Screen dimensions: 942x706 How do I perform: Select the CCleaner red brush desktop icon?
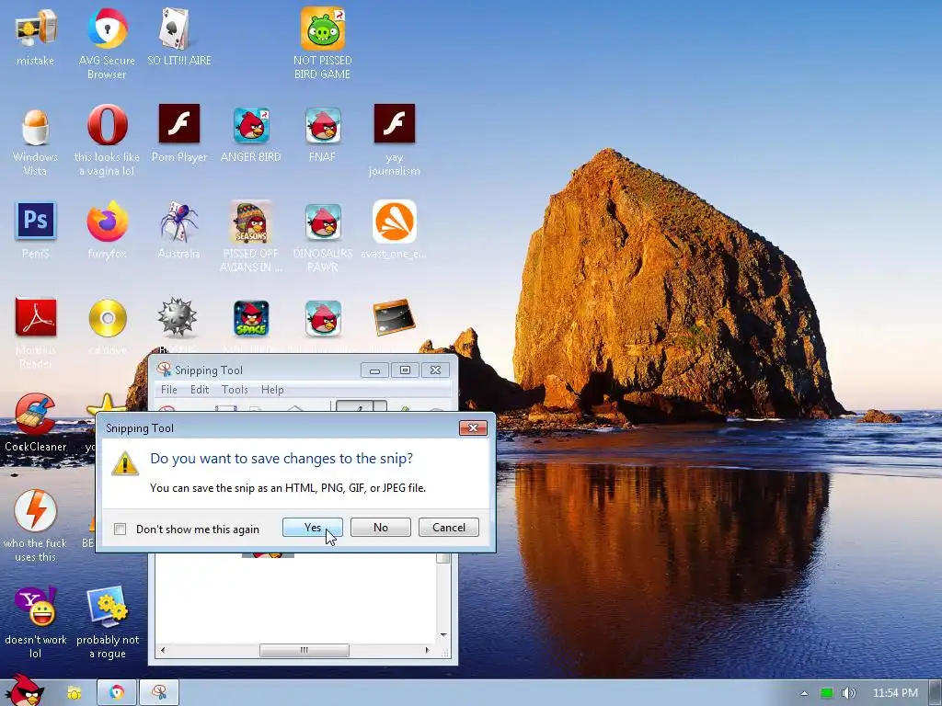pos(36,423)
